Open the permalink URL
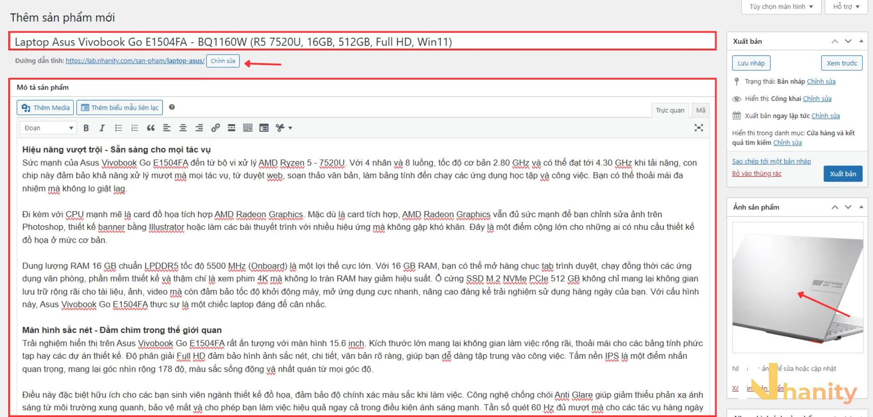 (135, 61)
